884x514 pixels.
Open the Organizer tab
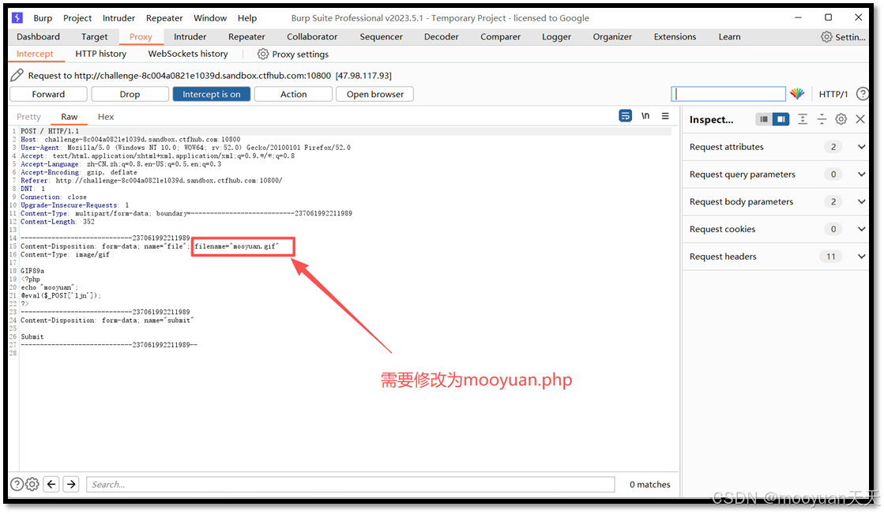click(612, 36)
